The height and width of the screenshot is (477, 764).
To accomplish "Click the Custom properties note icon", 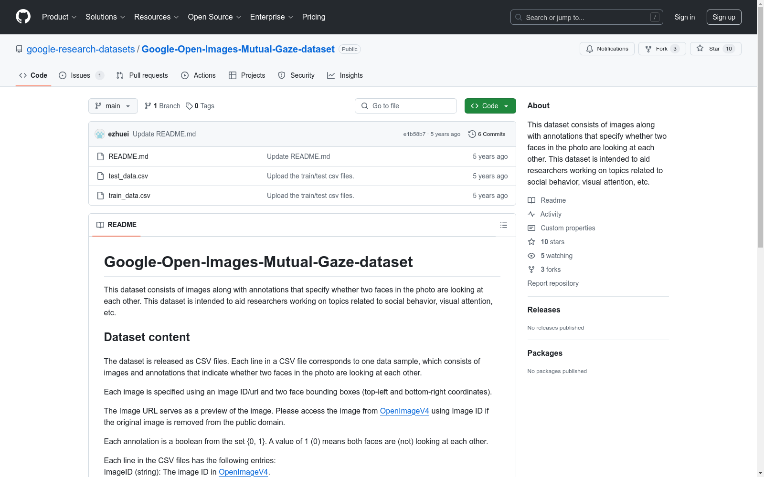I will pos(531,228).
